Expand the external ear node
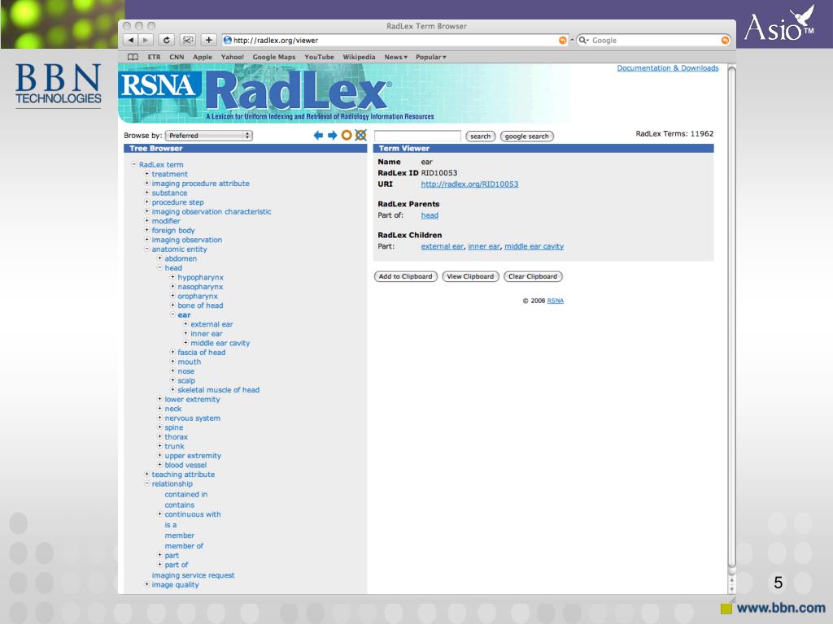 [186, 323]
